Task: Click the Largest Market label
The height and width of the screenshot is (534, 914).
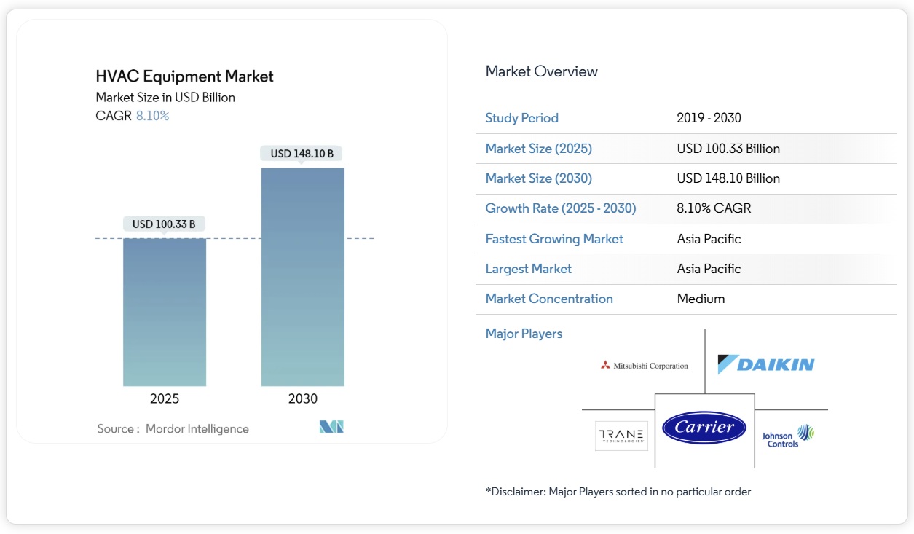Action: [528, 269]
